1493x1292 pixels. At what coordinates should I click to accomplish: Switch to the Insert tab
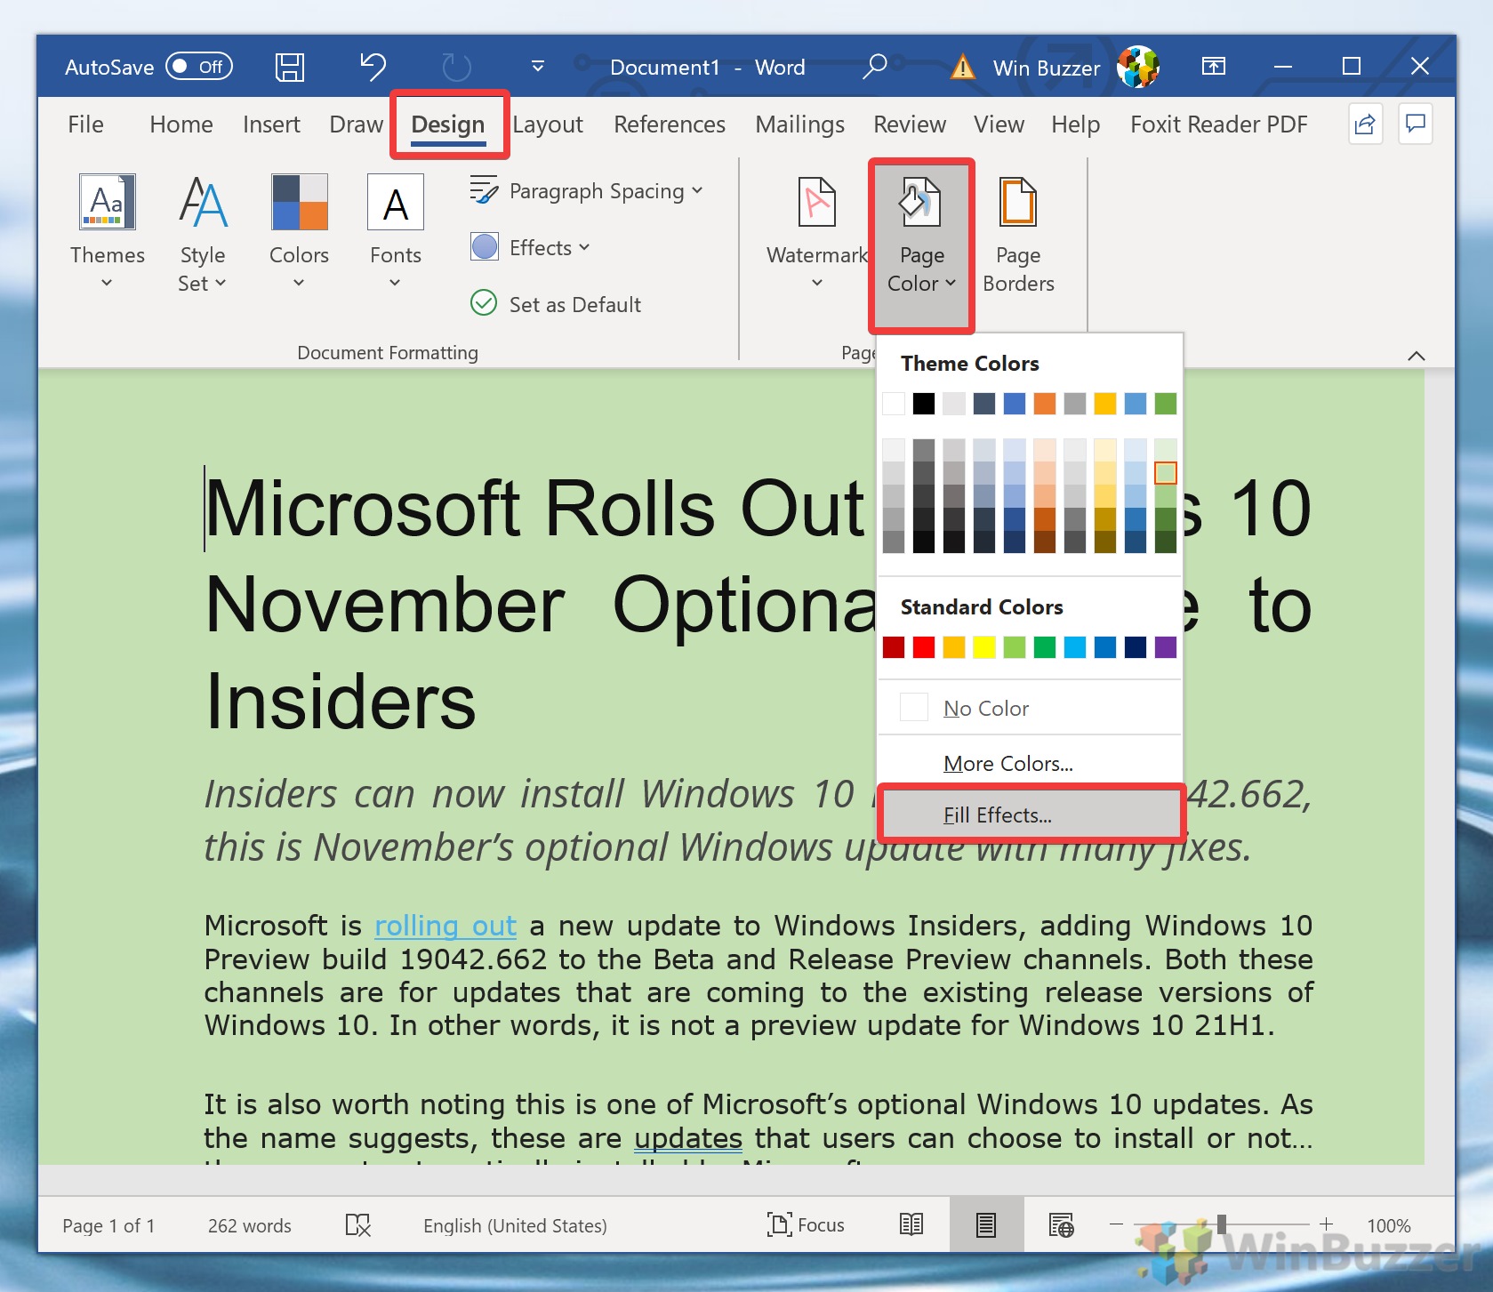tap(271, 124)
